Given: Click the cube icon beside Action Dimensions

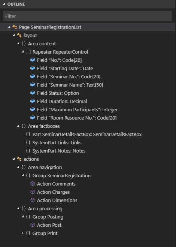Looking at the screenshot, I should click(x=33, y=200).
